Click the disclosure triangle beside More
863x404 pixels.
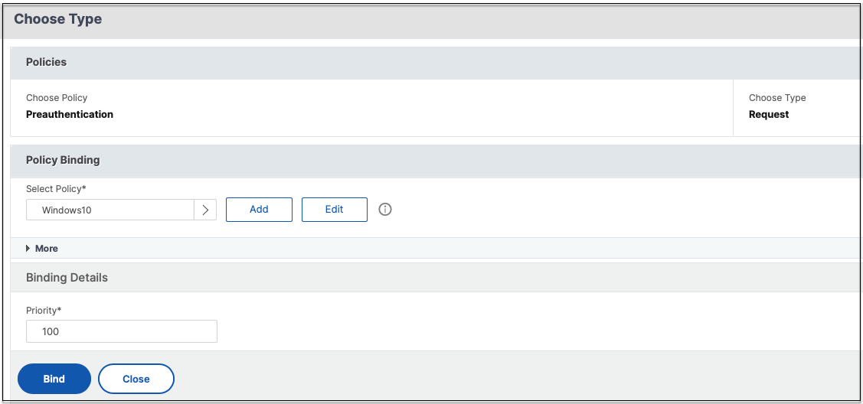point(28,249)
